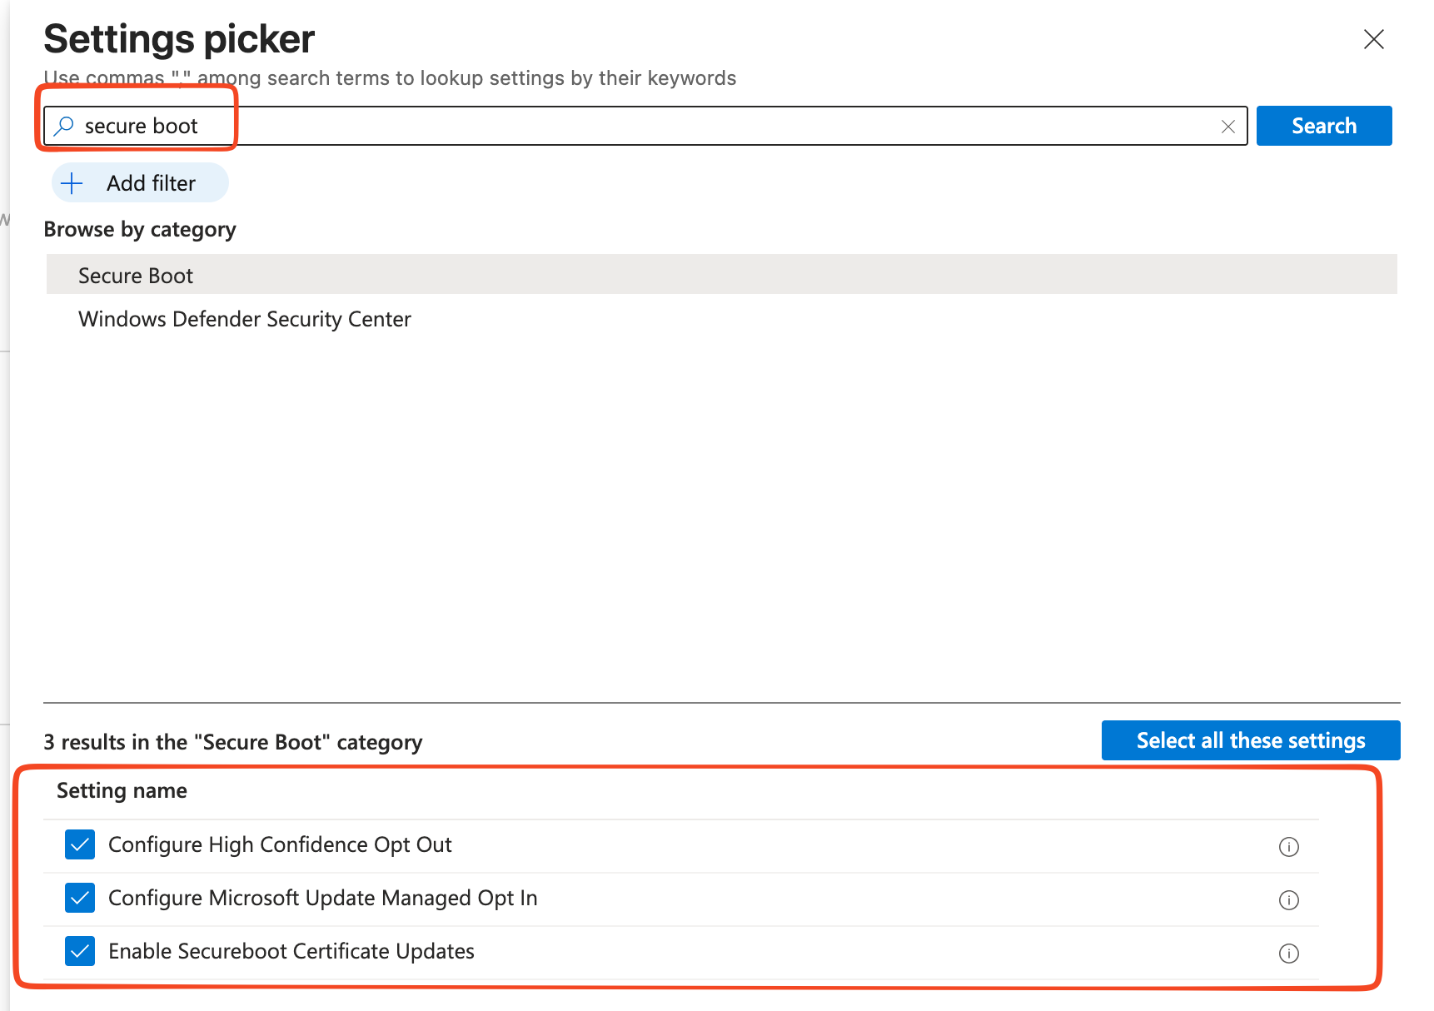1434x1011 pixels.
Task: Uncheck Configure High Confidence Opt Out
Action: tap(79, 844)
